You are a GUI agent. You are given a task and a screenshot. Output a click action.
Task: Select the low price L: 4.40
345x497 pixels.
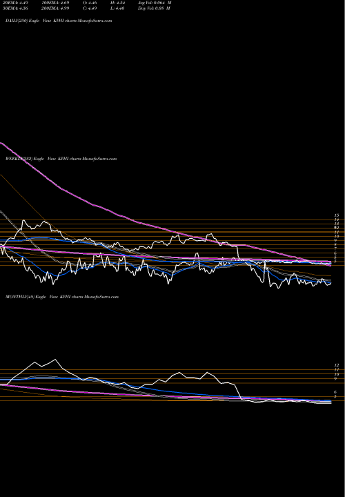tap(116, 8)
